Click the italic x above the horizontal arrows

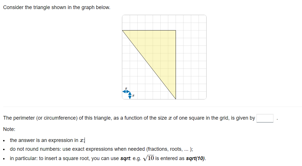pos(126,89)
